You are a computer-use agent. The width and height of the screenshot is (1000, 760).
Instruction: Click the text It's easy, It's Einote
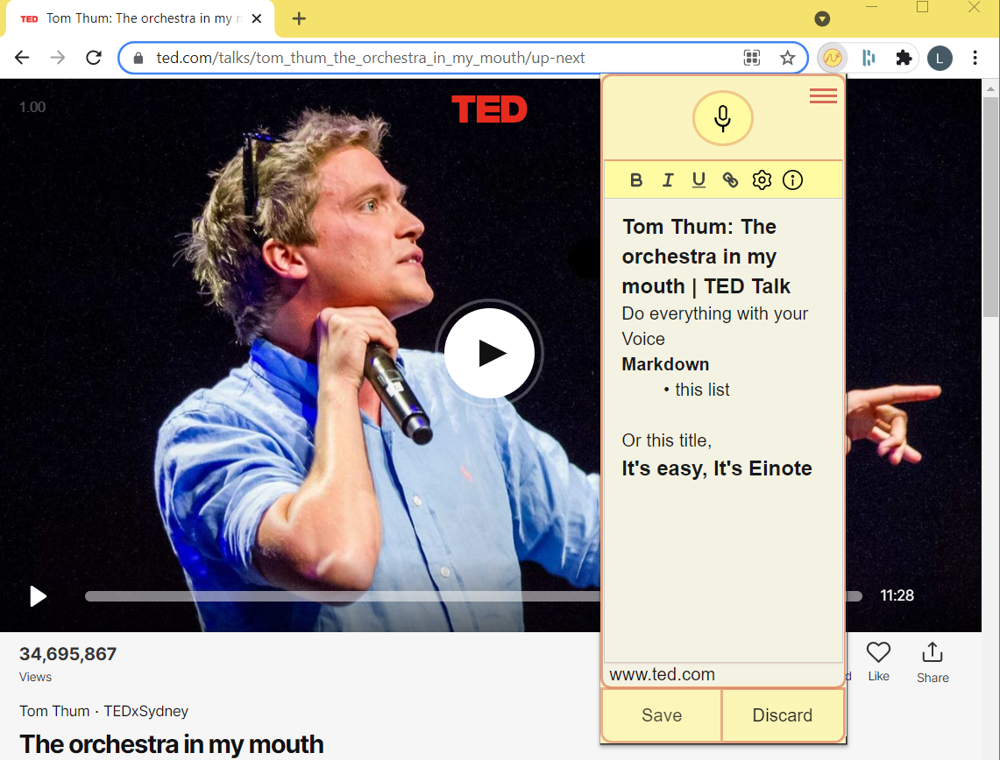(717, 468)
